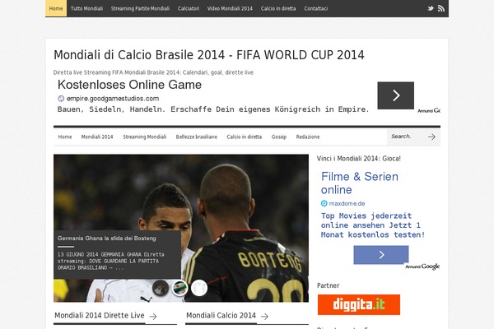Open Redazione navigation item

(308, 137)
